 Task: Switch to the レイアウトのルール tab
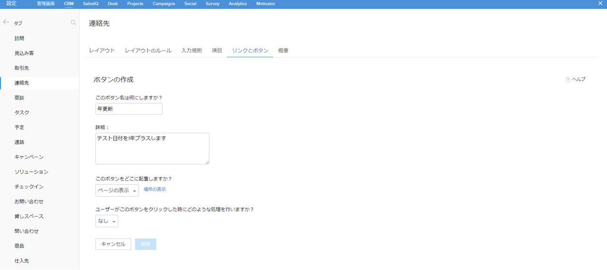coord(148,50)
